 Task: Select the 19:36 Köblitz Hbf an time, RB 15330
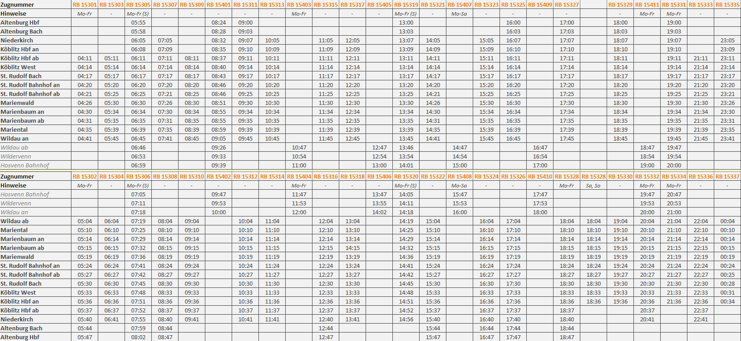coord(620,301)
